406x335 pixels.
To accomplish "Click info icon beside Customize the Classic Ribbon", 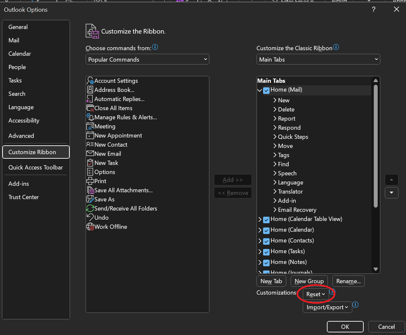I will pyautogui.click(x=336, y=47).
